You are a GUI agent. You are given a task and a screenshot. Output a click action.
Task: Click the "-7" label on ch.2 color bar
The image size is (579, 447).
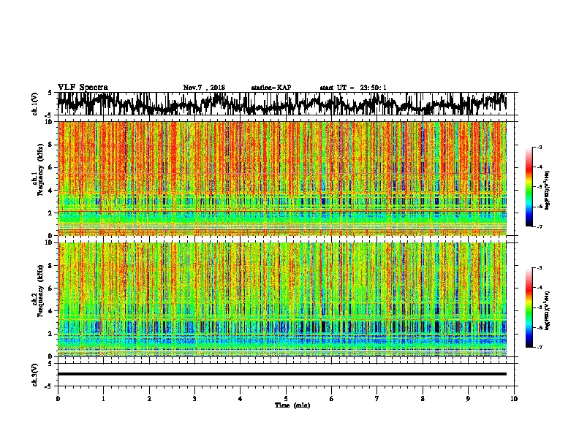pyautogui.click(x=539, y=347)
